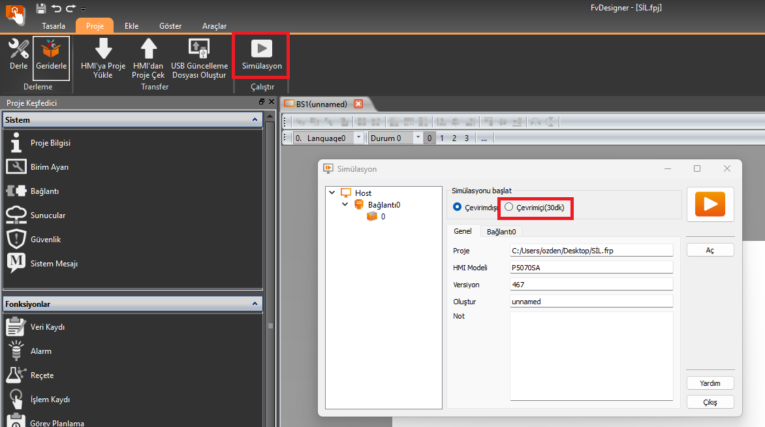The height and width of the screenshot is (427, 765).
Task: Click the Yardım button
Action: pyautogui.click(x=710, y=383)
